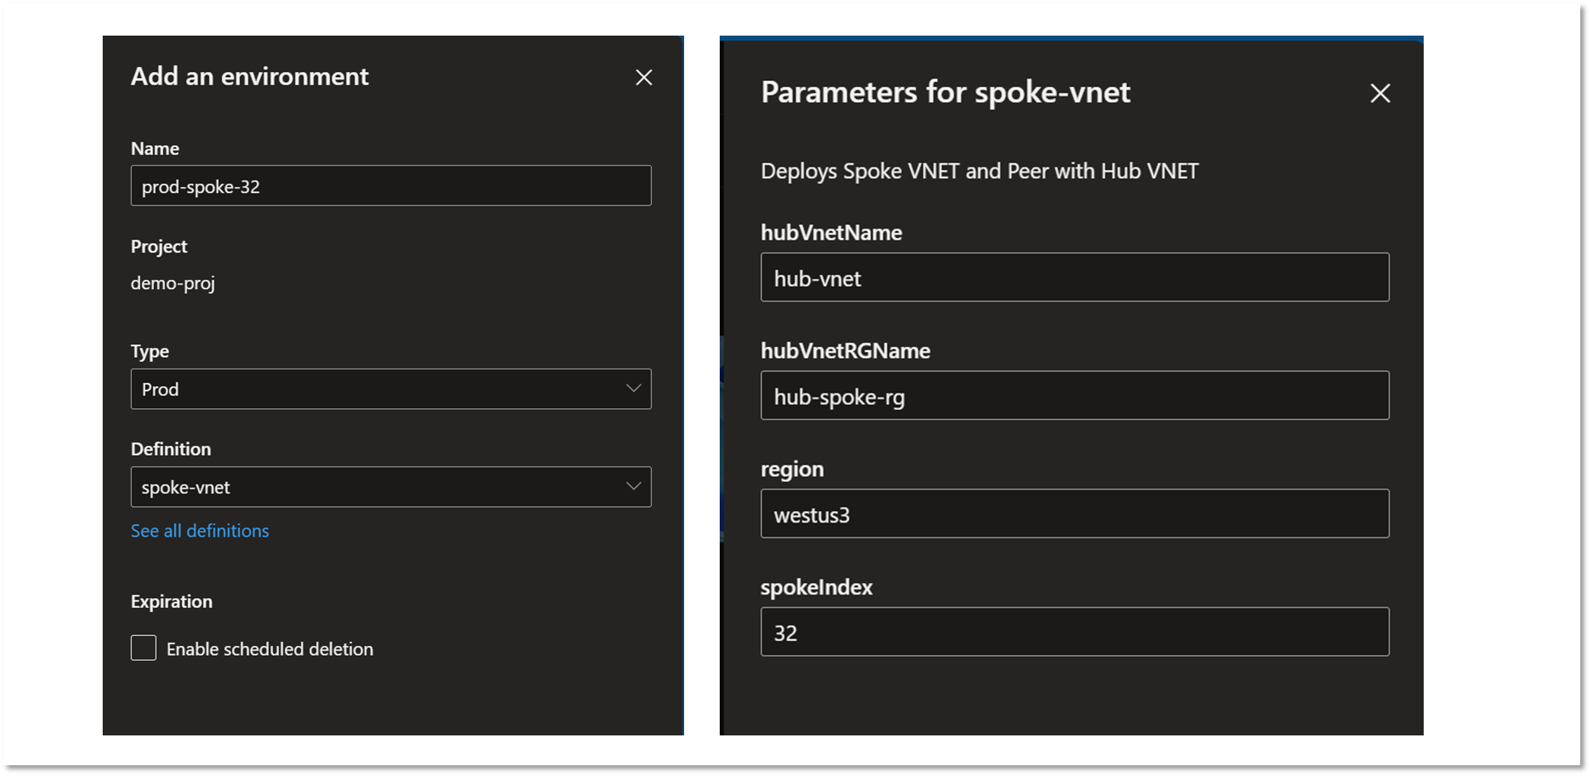
Task: Click the region field containing westus3
Action: tap(1074, 513)
